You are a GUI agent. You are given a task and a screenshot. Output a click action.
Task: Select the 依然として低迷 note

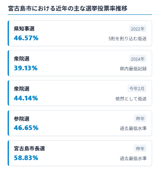131,99
